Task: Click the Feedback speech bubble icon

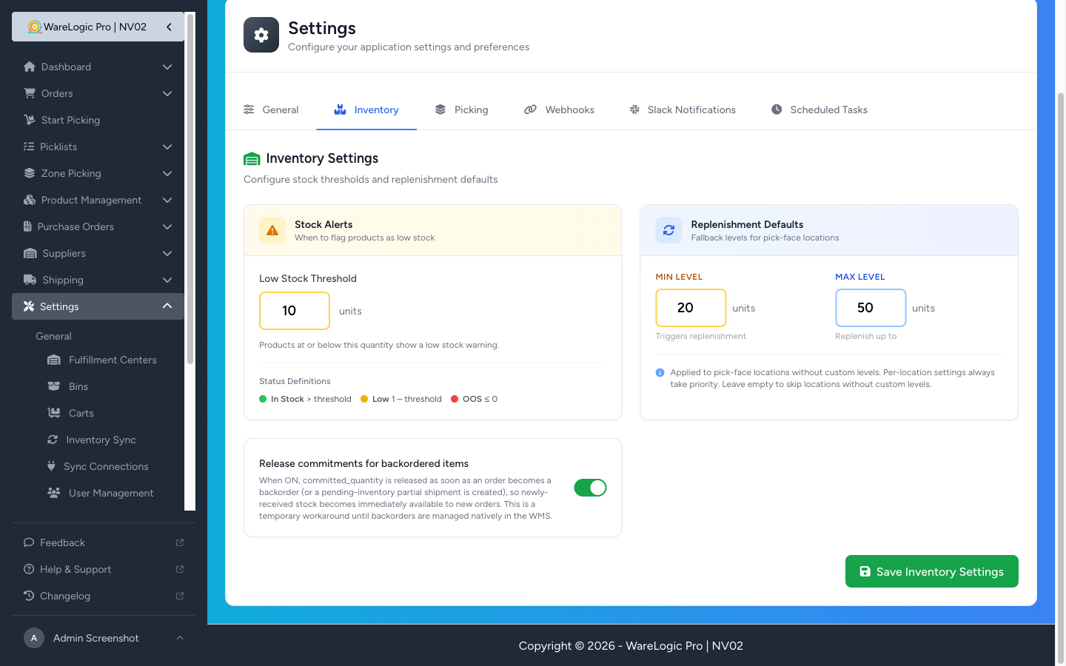Action: 29,542
